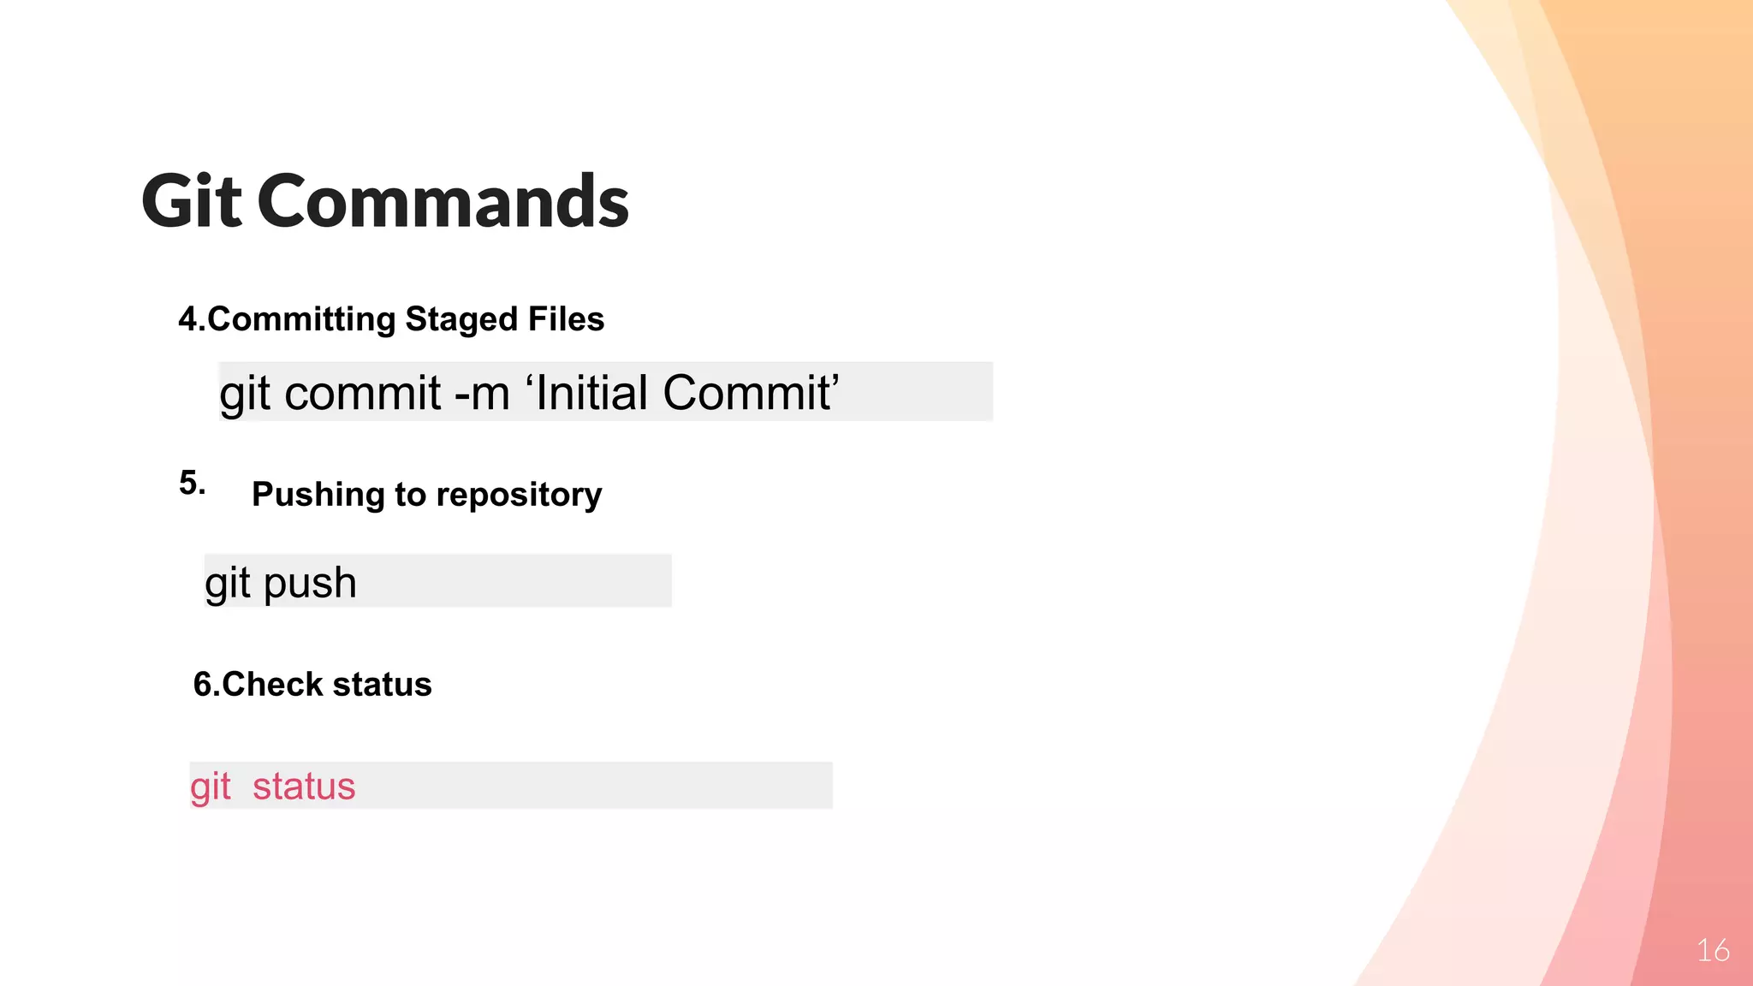Click the "git push" command text

pos(281,583)
